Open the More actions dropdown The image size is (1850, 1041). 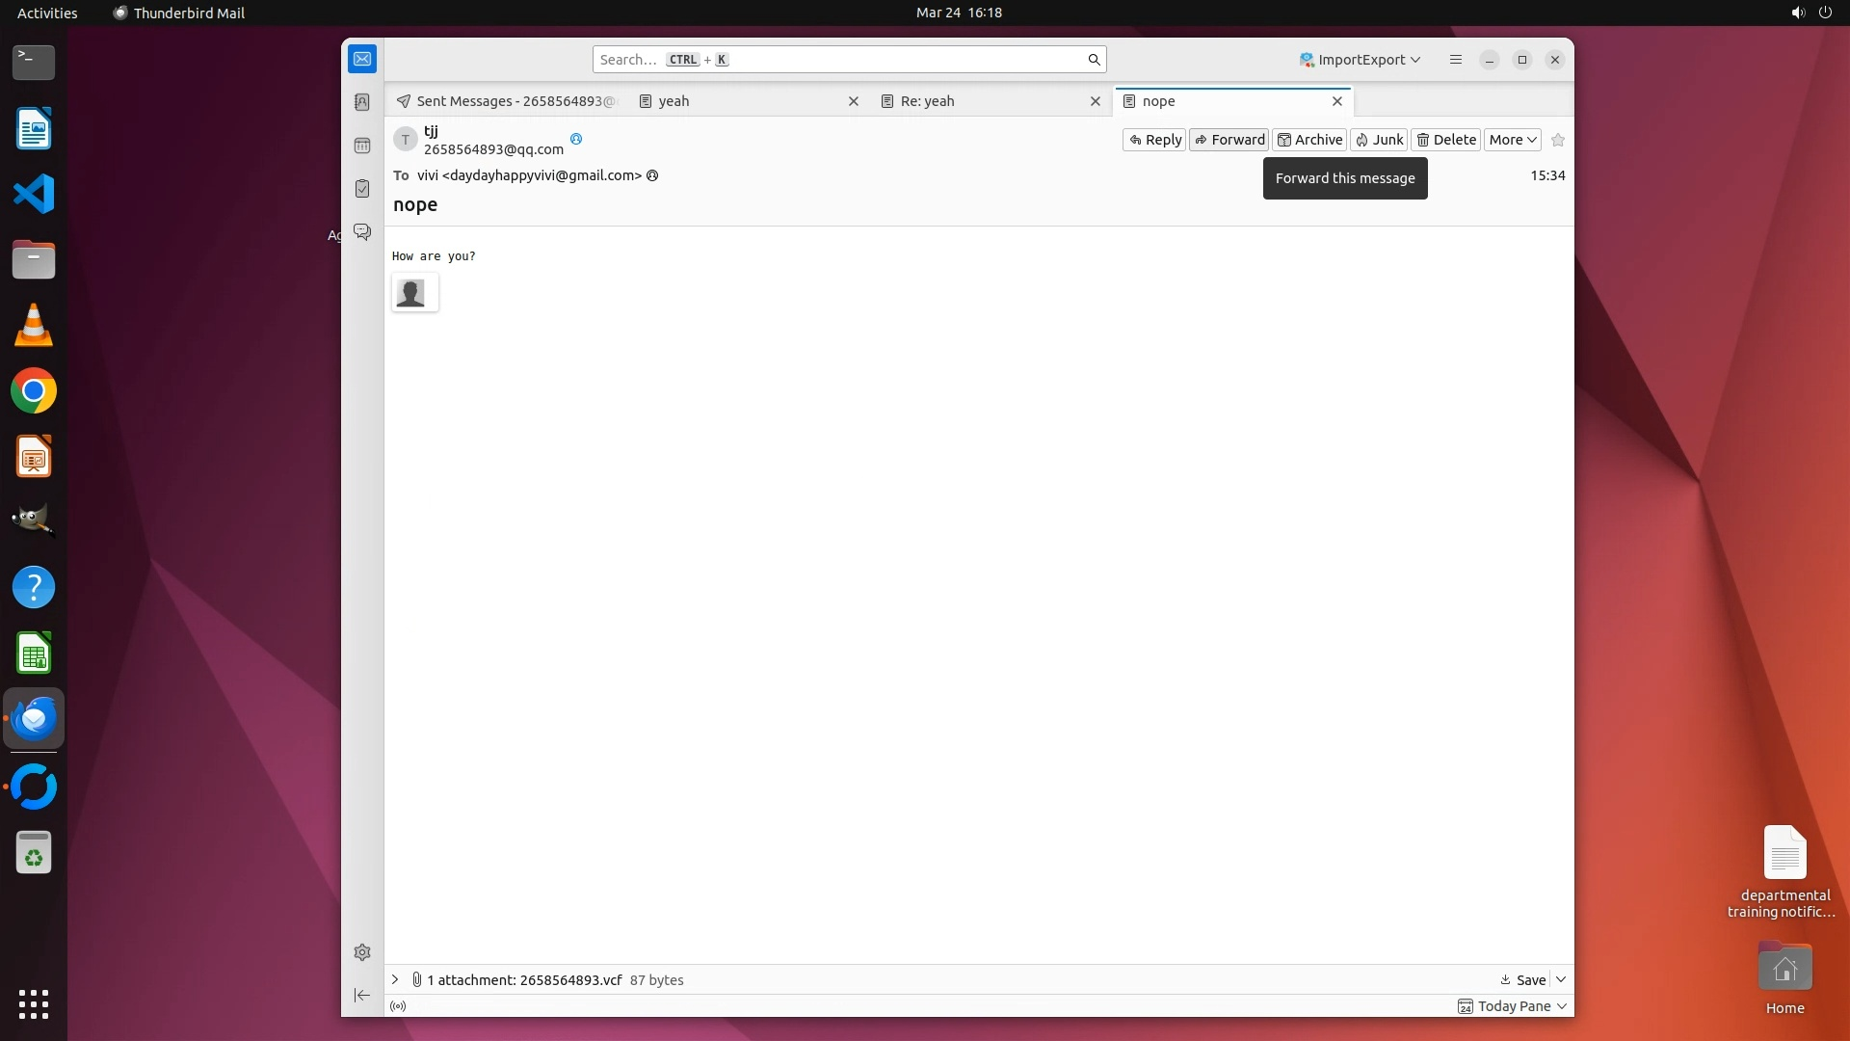point(1512,140)
